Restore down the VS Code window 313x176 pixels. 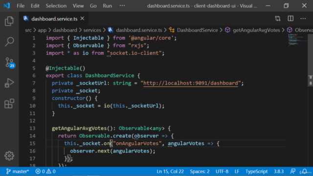click(x=286, y=5)
